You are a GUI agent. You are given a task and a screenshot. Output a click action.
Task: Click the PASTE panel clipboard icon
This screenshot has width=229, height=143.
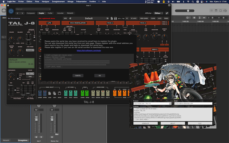pos(60,93)
